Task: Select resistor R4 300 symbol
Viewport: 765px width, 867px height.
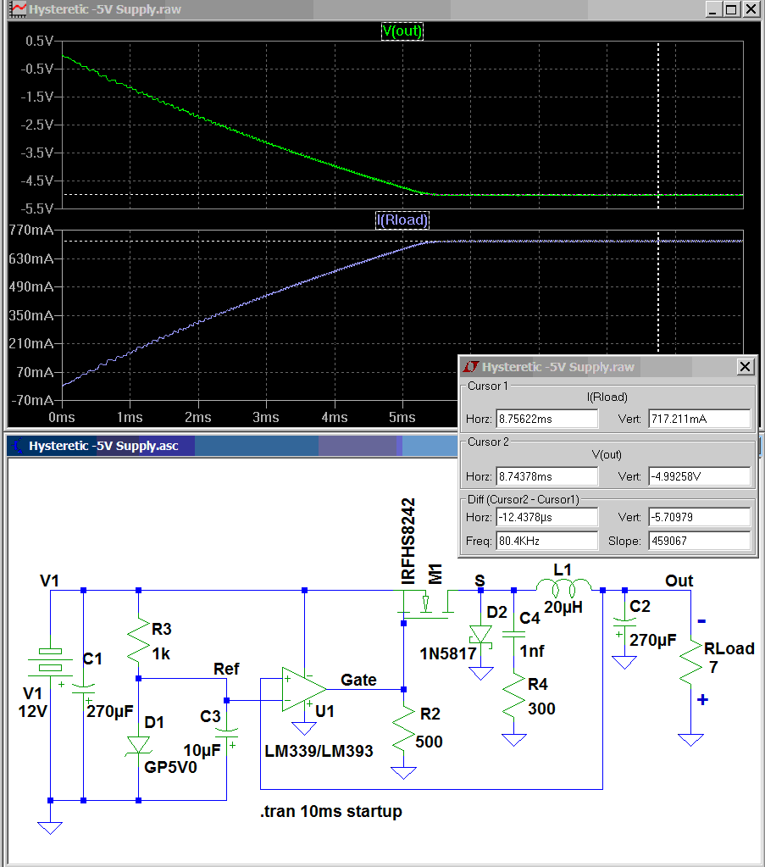Action: point(514,696)
